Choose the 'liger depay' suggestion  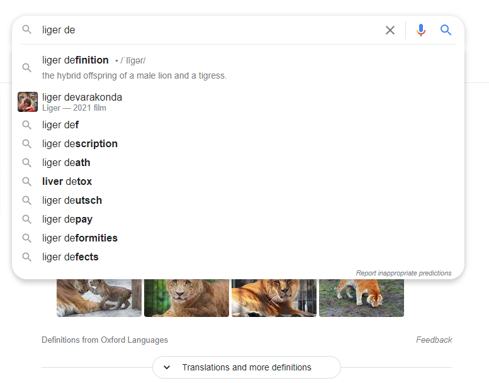tap(67, 219)
